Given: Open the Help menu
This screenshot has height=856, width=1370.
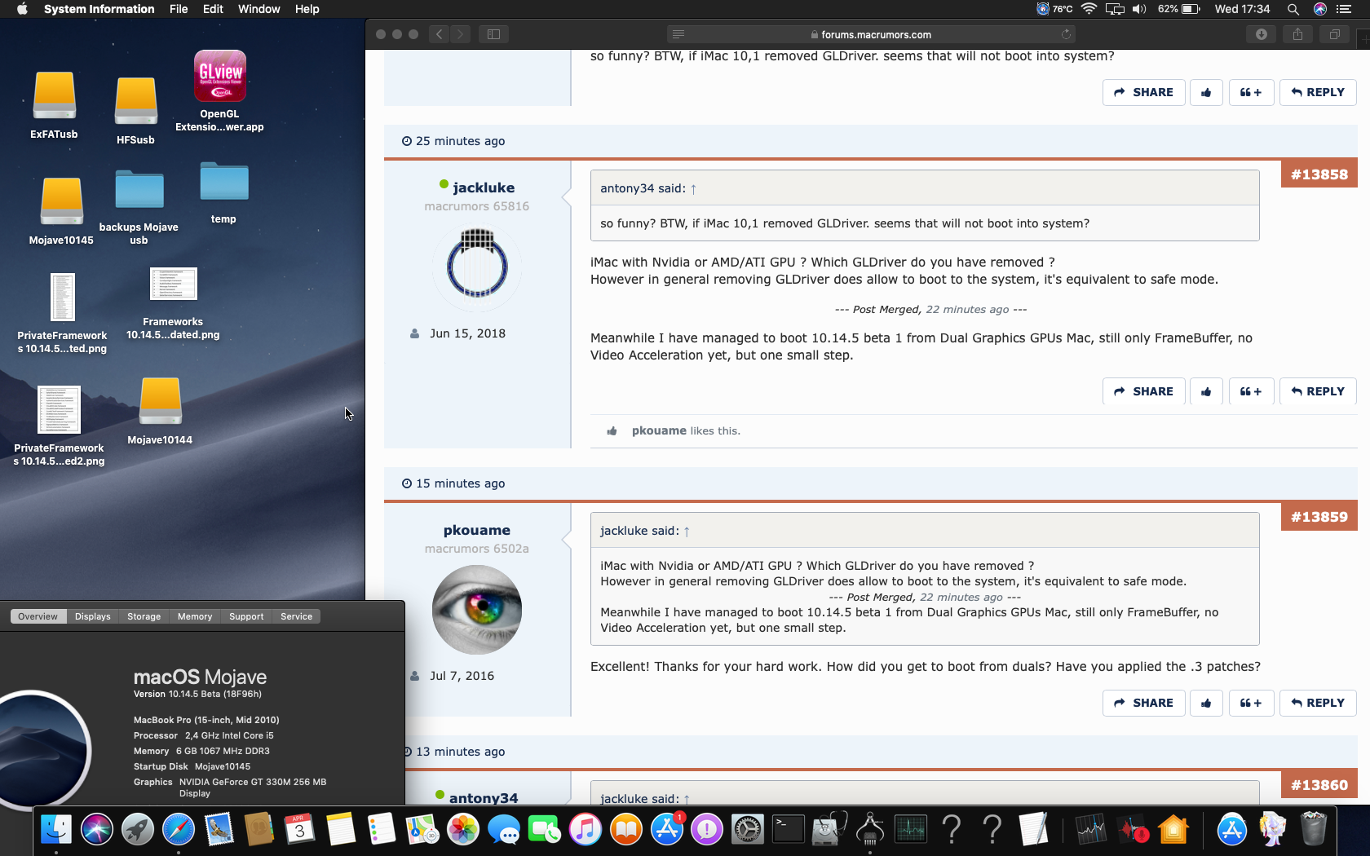Looking at the screenshot, I should pos(307,9).
